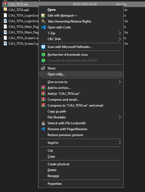Click the Microsoft Defender shield icon
Screen dimensions: 145x192
[43, 47]
